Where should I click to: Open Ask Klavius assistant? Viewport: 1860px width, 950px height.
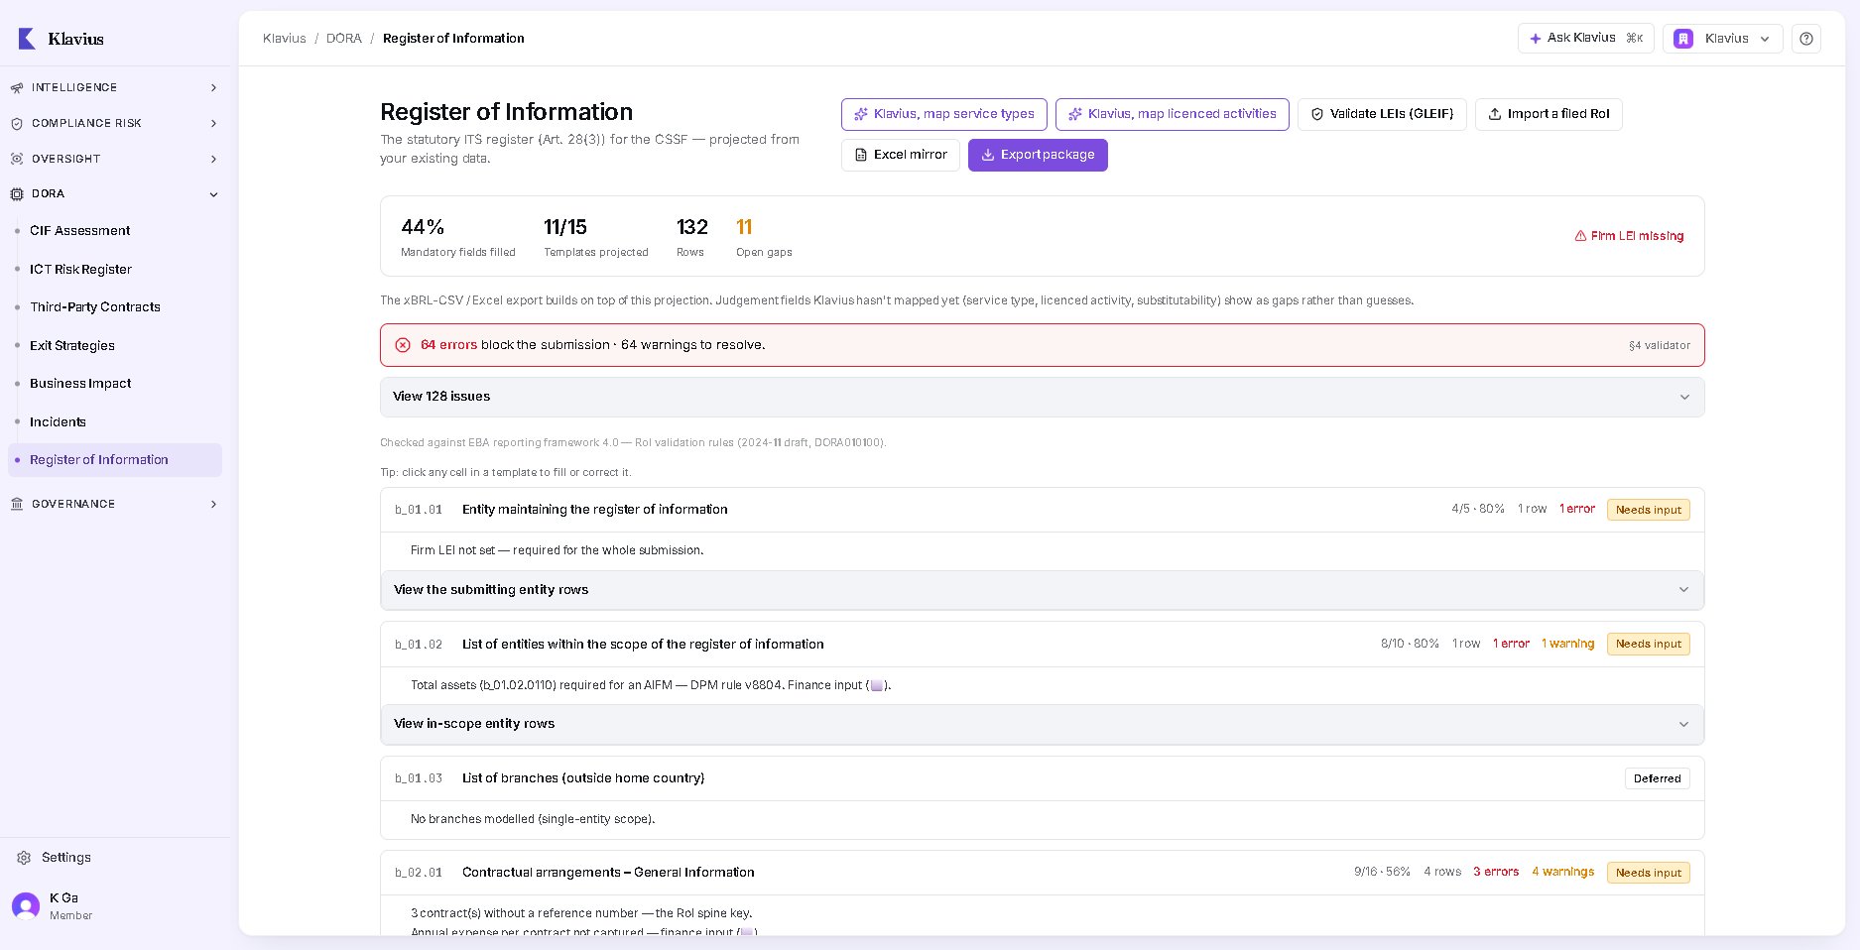(x=1586, y=39)
